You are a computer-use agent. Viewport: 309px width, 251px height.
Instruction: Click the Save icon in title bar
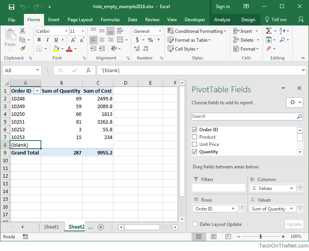click(x=12, y=7)
